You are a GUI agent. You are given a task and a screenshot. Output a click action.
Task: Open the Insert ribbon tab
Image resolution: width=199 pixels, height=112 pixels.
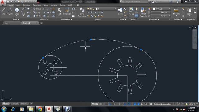(18, 5)
